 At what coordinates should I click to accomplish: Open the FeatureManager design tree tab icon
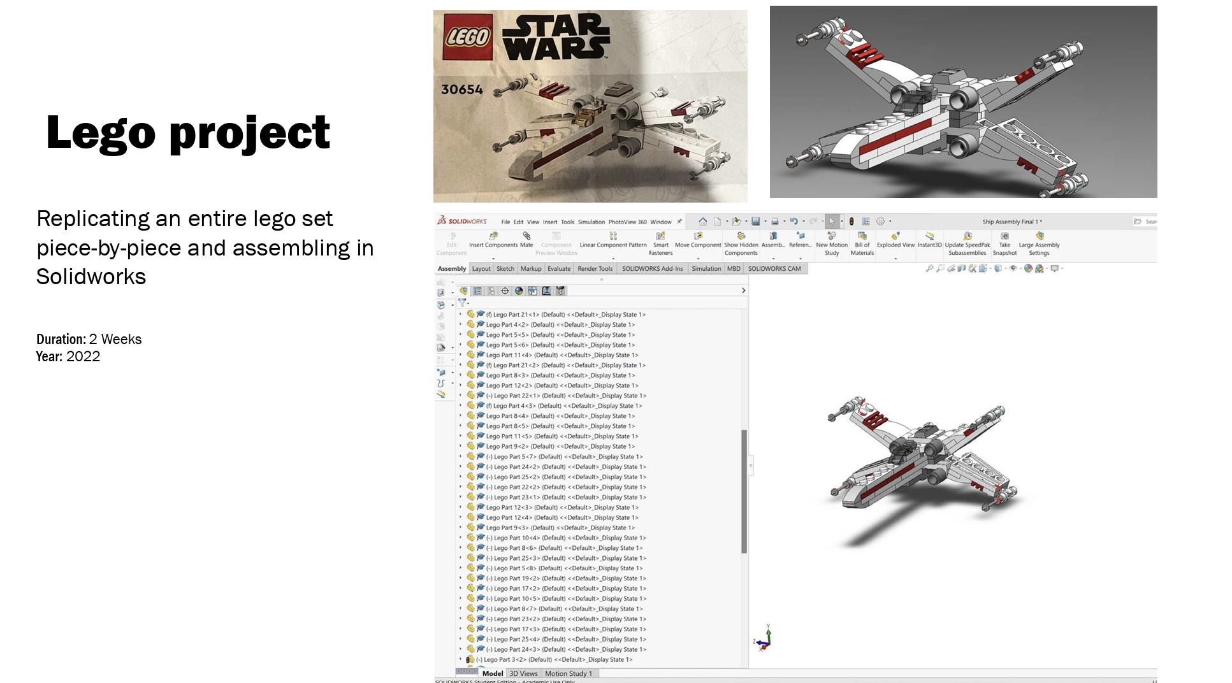(x=464, y=291)
